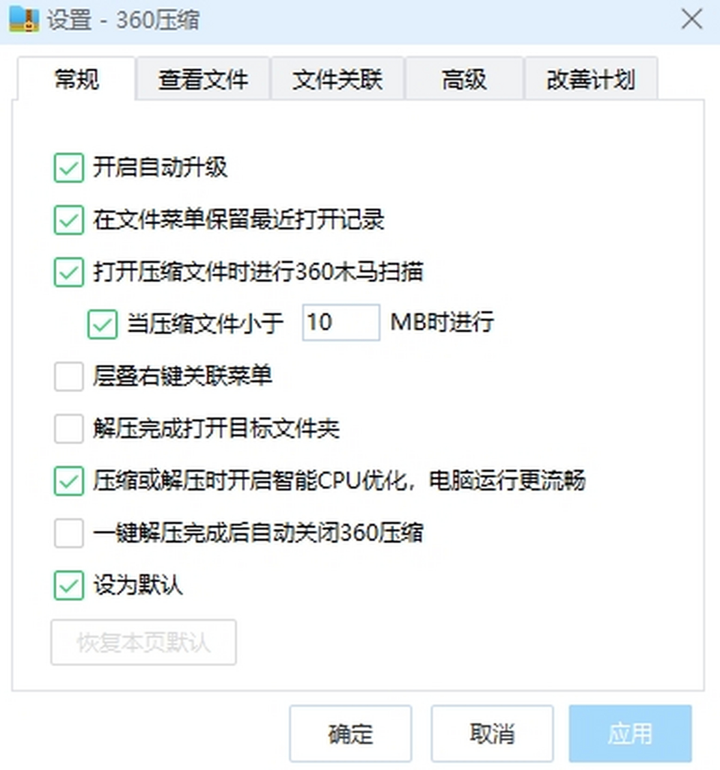The image size is (720, 770).
Task: Open the 文件关联 tab
Action: (x=337, y=79)
